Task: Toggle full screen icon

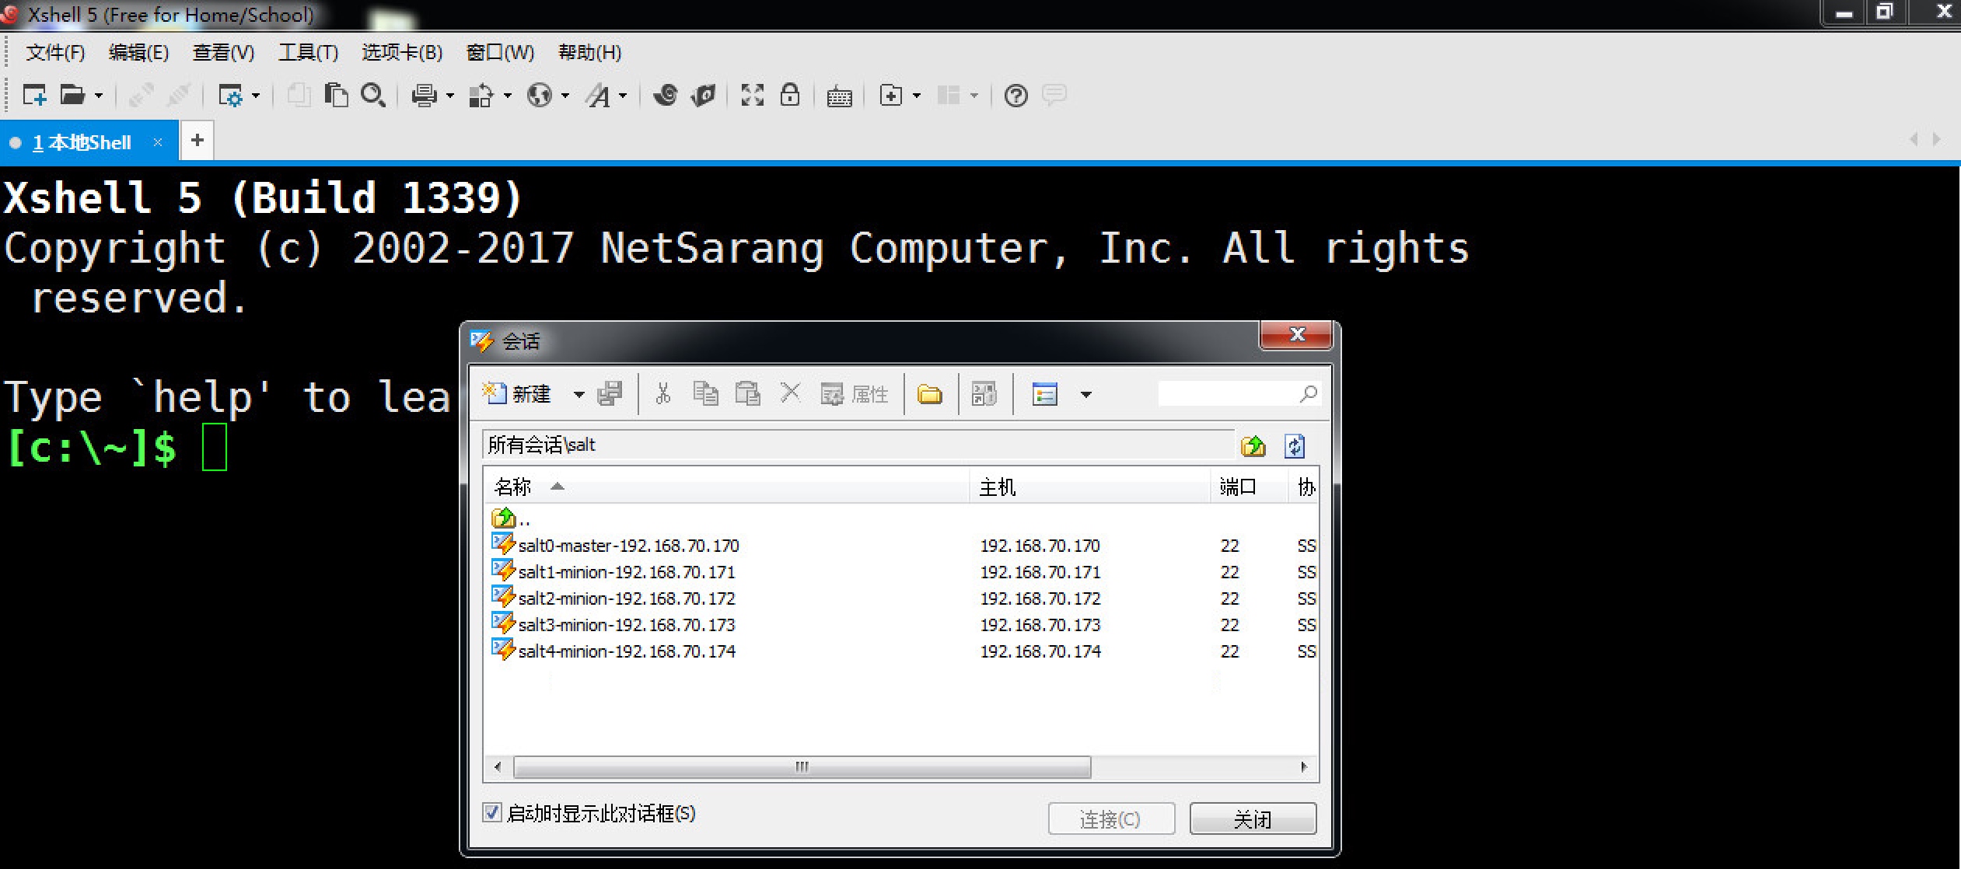Action: (753, 95)
